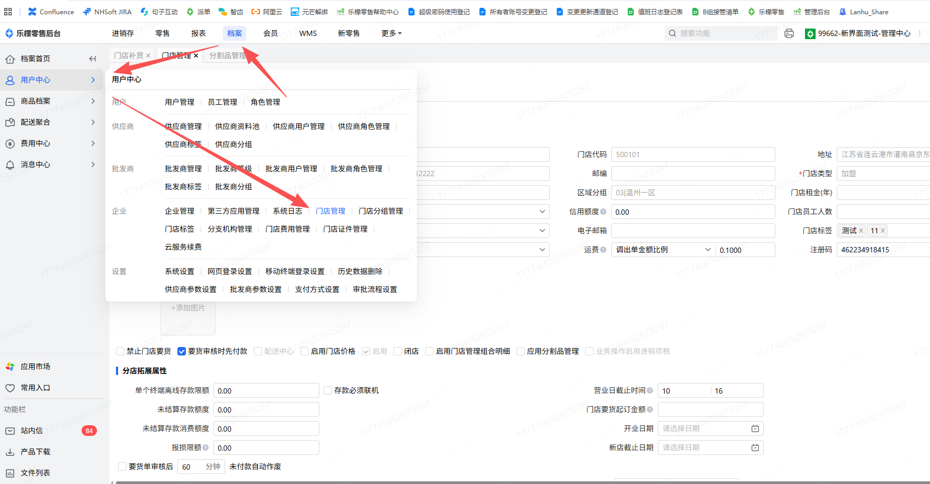Viewport: 930px width, 484px height.
Task: Expand the 消息中心 sidebar chevron
Action: point(93,165)
